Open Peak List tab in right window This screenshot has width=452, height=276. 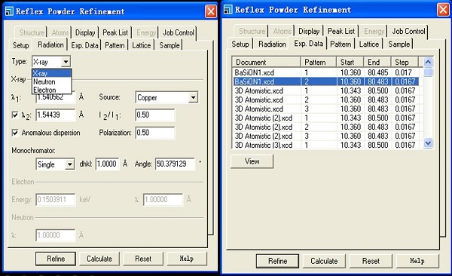341,31
